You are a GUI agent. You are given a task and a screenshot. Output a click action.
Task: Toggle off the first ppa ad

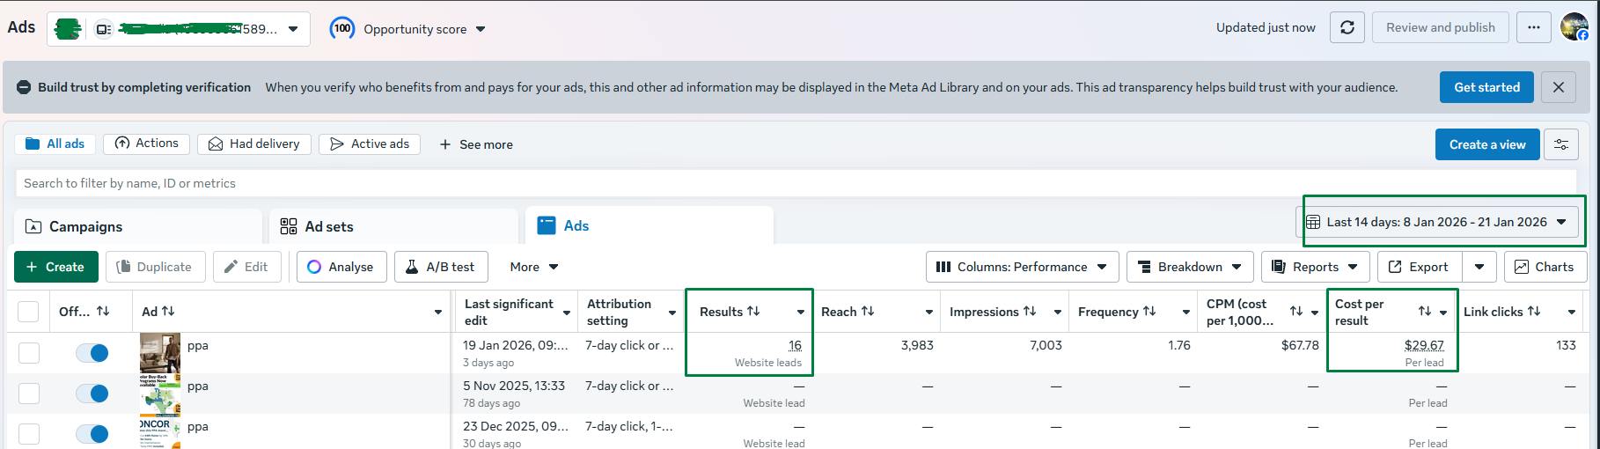tap(92, 353)
